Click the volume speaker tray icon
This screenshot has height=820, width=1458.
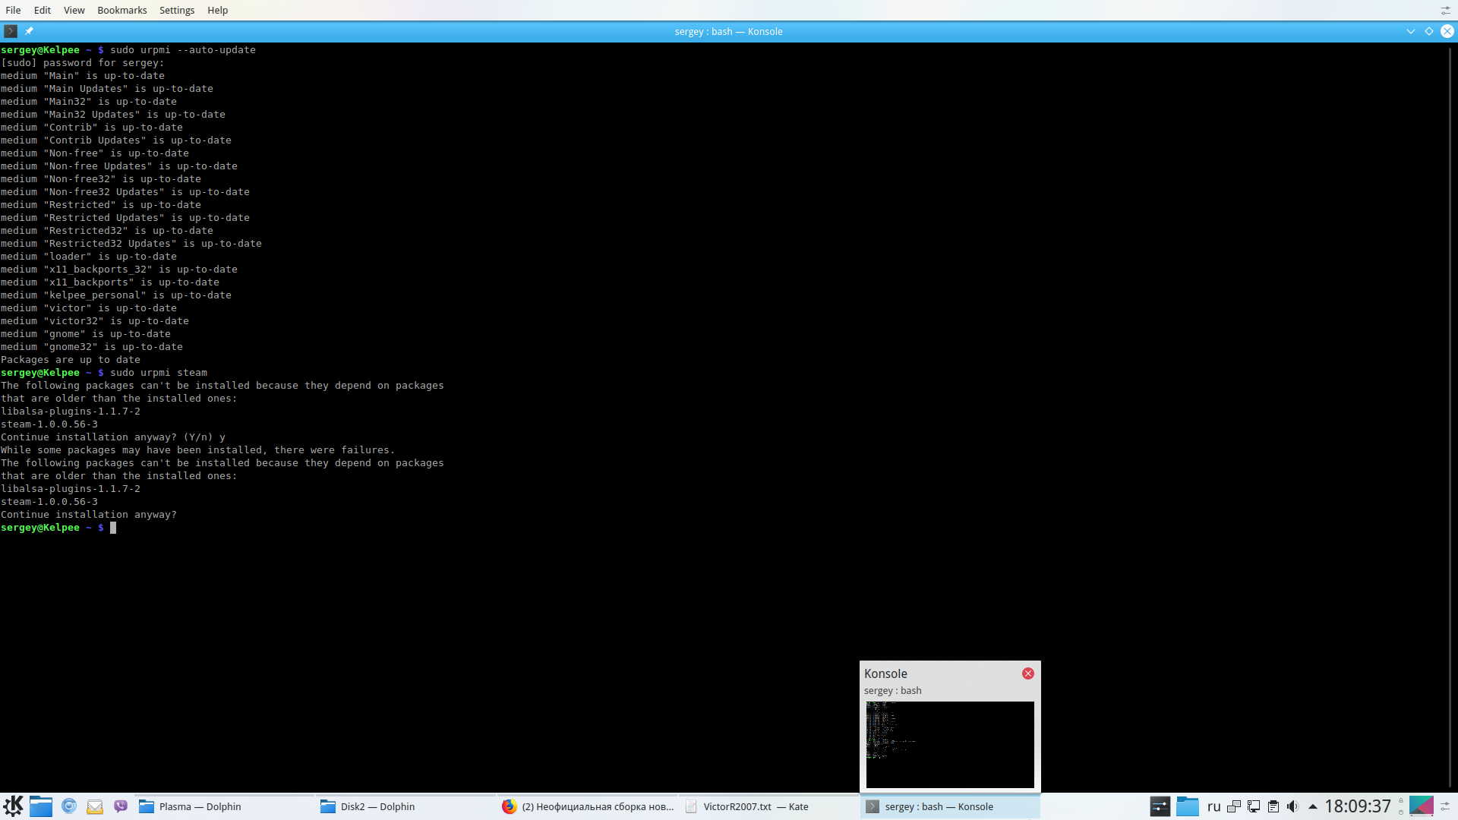(1292, 806)
